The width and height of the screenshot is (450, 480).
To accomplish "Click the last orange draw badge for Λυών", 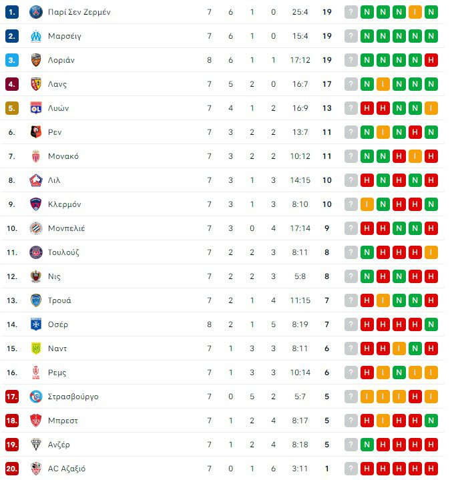I will pyautogui.click(x=431, y=108).
